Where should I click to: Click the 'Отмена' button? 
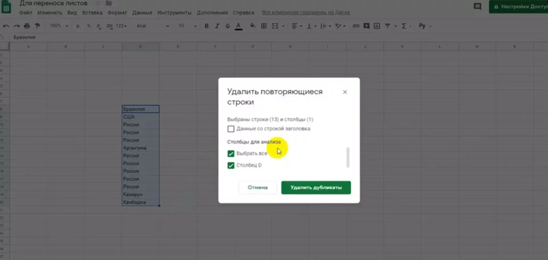(257, 187)
